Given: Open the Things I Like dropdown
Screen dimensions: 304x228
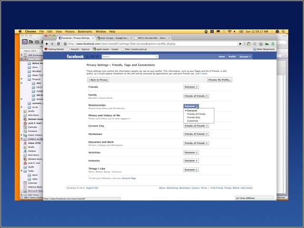Looking at the screenshot, I should 191,170.
